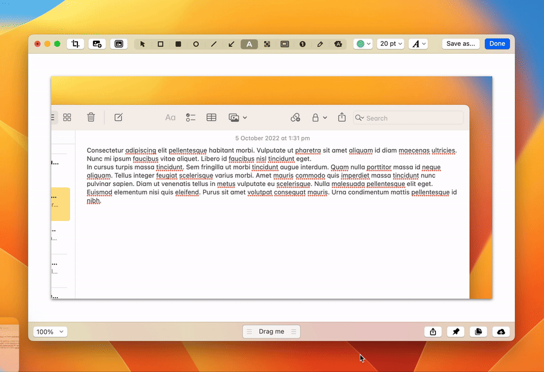Toggle the highlighted Text tool
Viewport: 544px width, 372px height.
249,44
